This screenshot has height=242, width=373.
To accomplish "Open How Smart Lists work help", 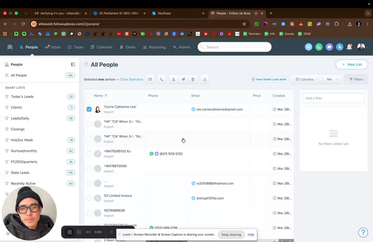I will (x=269, y=79).
